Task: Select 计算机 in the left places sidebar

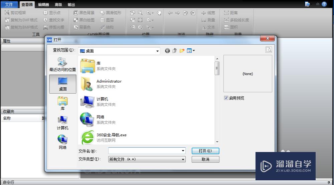Action: coord(63,123)
